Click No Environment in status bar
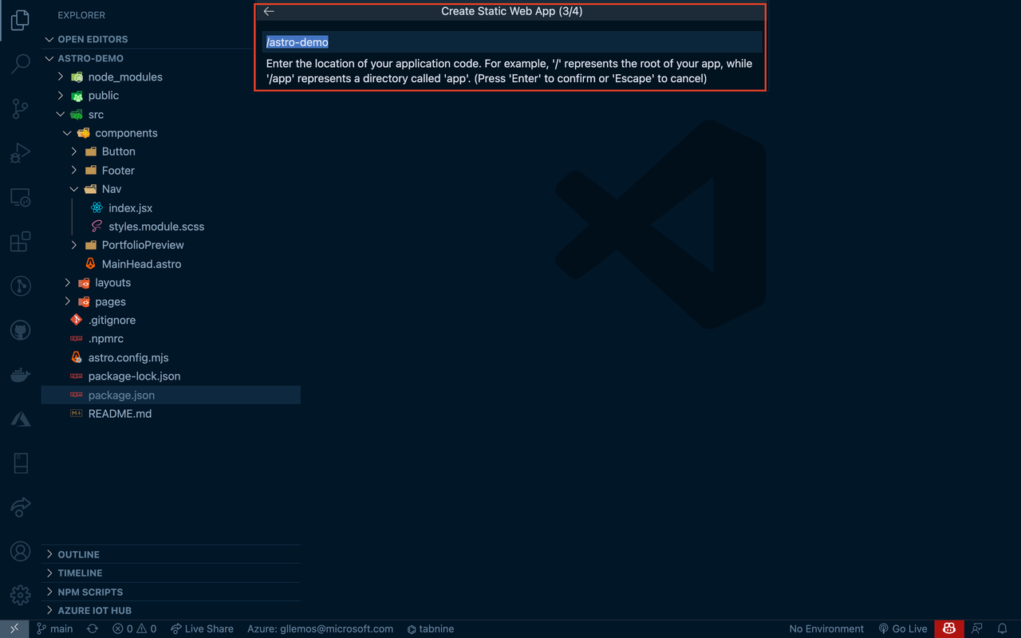The image size is (1021, 638). pos(826,628)
